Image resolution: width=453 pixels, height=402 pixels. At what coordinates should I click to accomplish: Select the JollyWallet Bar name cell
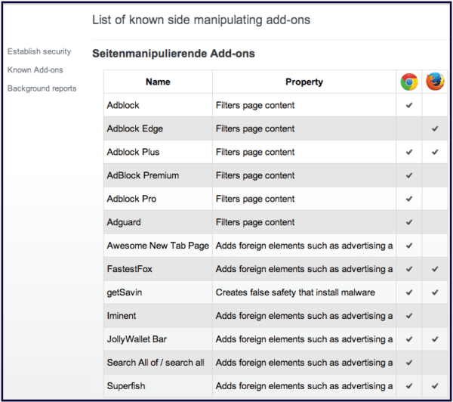(x=158, y=339)
